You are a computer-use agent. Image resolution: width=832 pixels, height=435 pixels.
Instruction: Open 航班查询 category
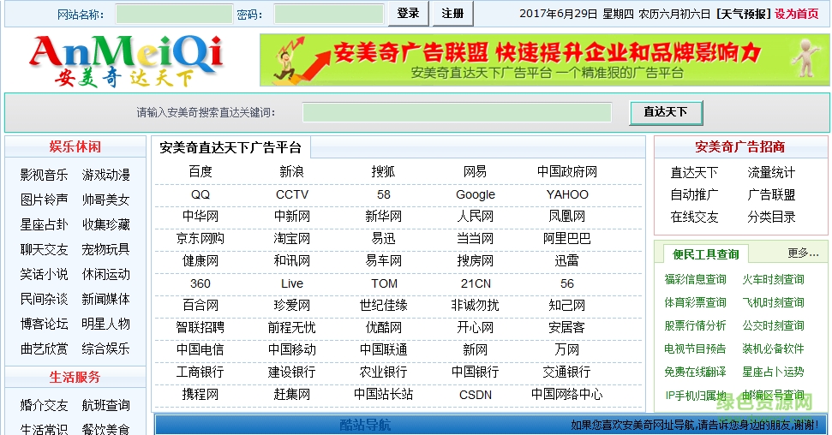106,406
